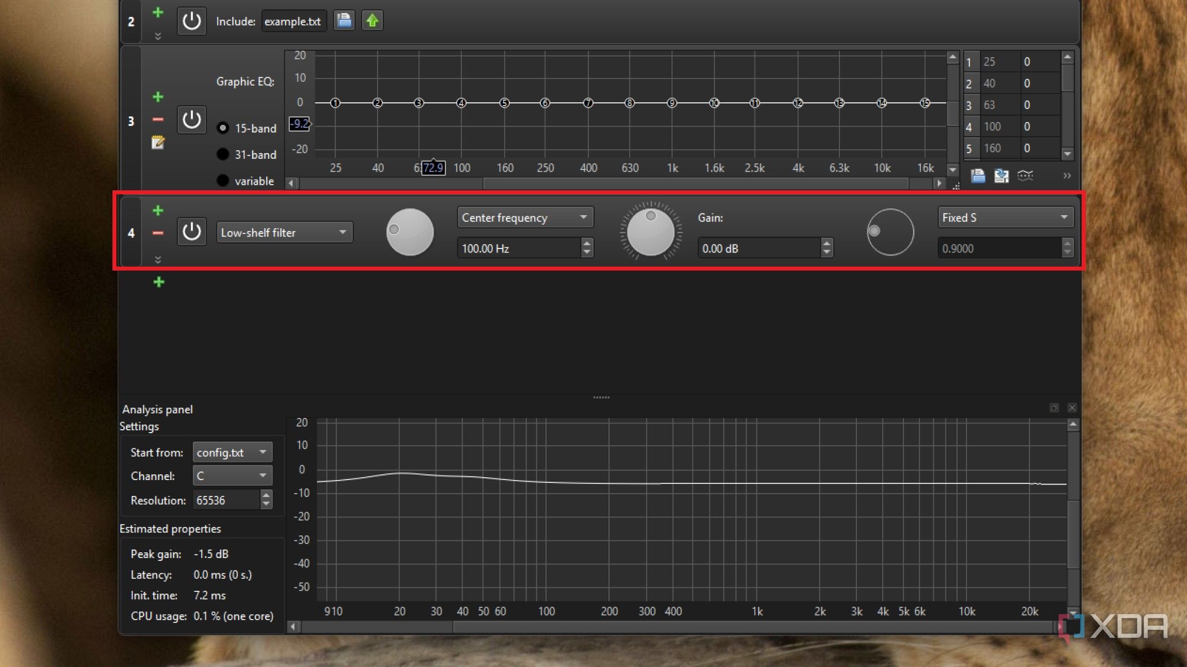Collapse row 4 with the double-chevron
The image size is (1187, 667).
[158, 259]
